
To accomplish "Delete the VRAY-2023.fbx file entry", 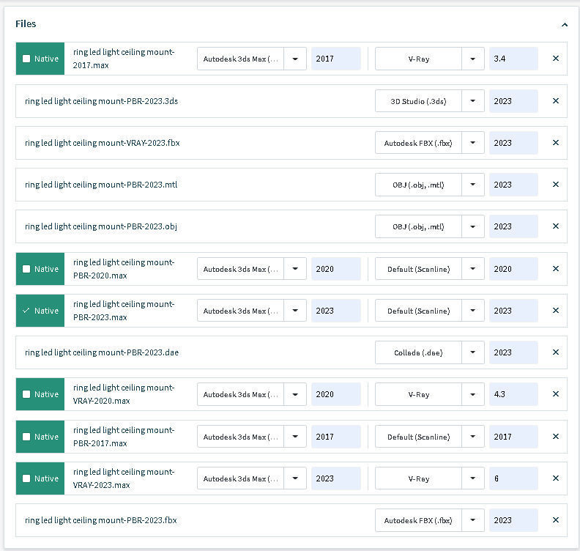I will click(x=555, y=143).
